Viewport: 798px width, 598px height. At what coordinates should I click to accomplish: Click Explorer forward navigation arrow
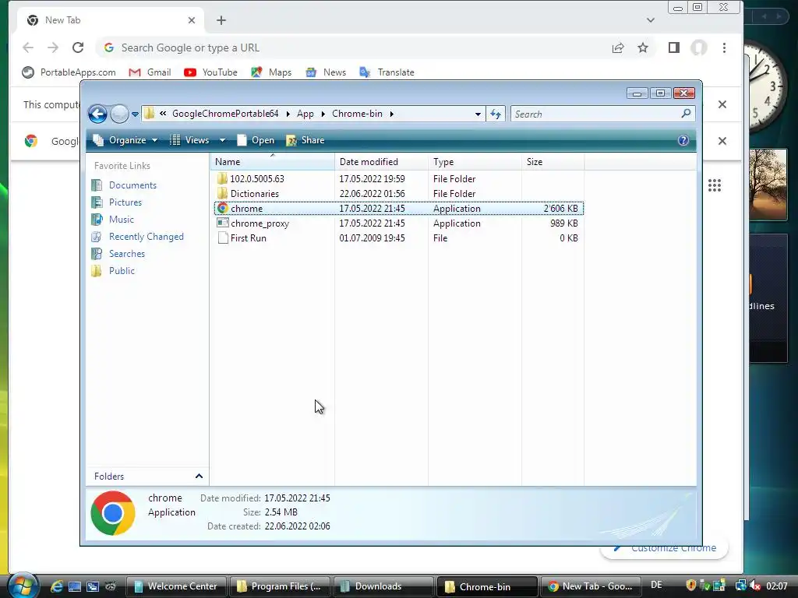tap(119, 114)
